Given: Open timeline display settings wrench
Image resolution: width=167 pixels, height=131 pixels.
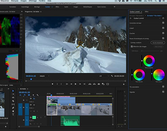Looking at the screenshot, I should [x=38, y=95].
